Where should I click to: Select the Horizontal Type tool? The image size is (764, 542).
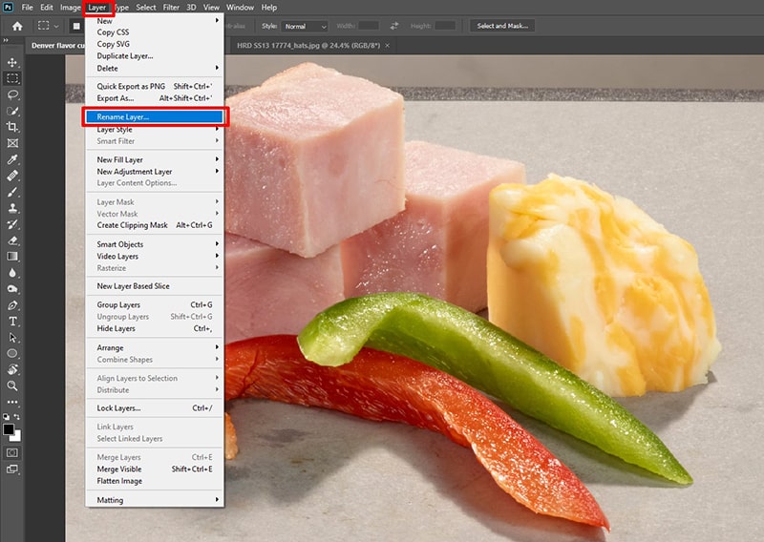click(12, 322)
